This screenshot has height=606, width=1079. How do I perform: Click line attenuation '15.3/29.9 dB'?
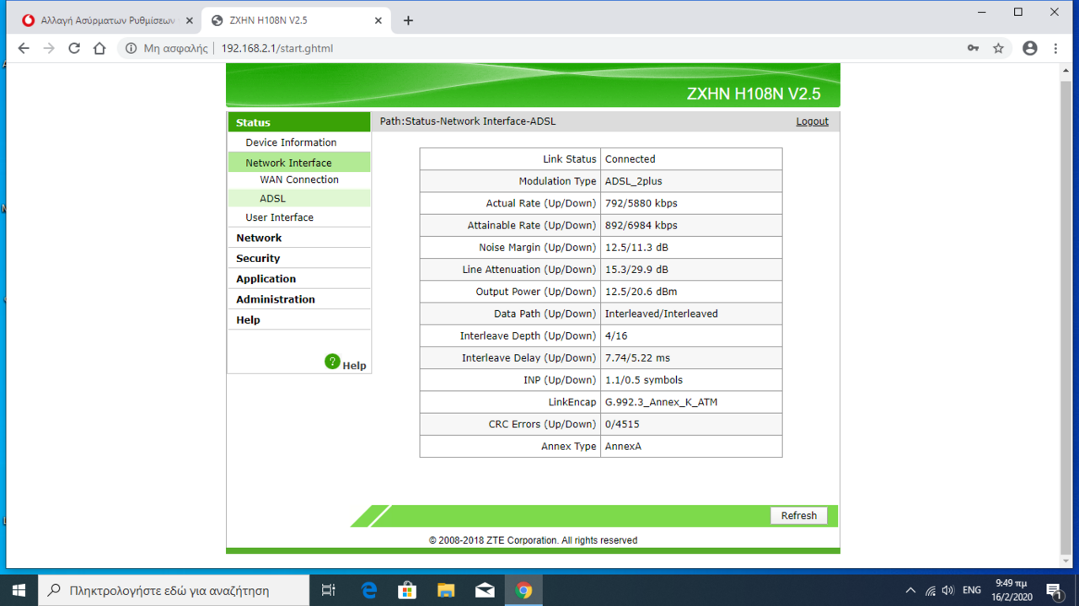636,270
